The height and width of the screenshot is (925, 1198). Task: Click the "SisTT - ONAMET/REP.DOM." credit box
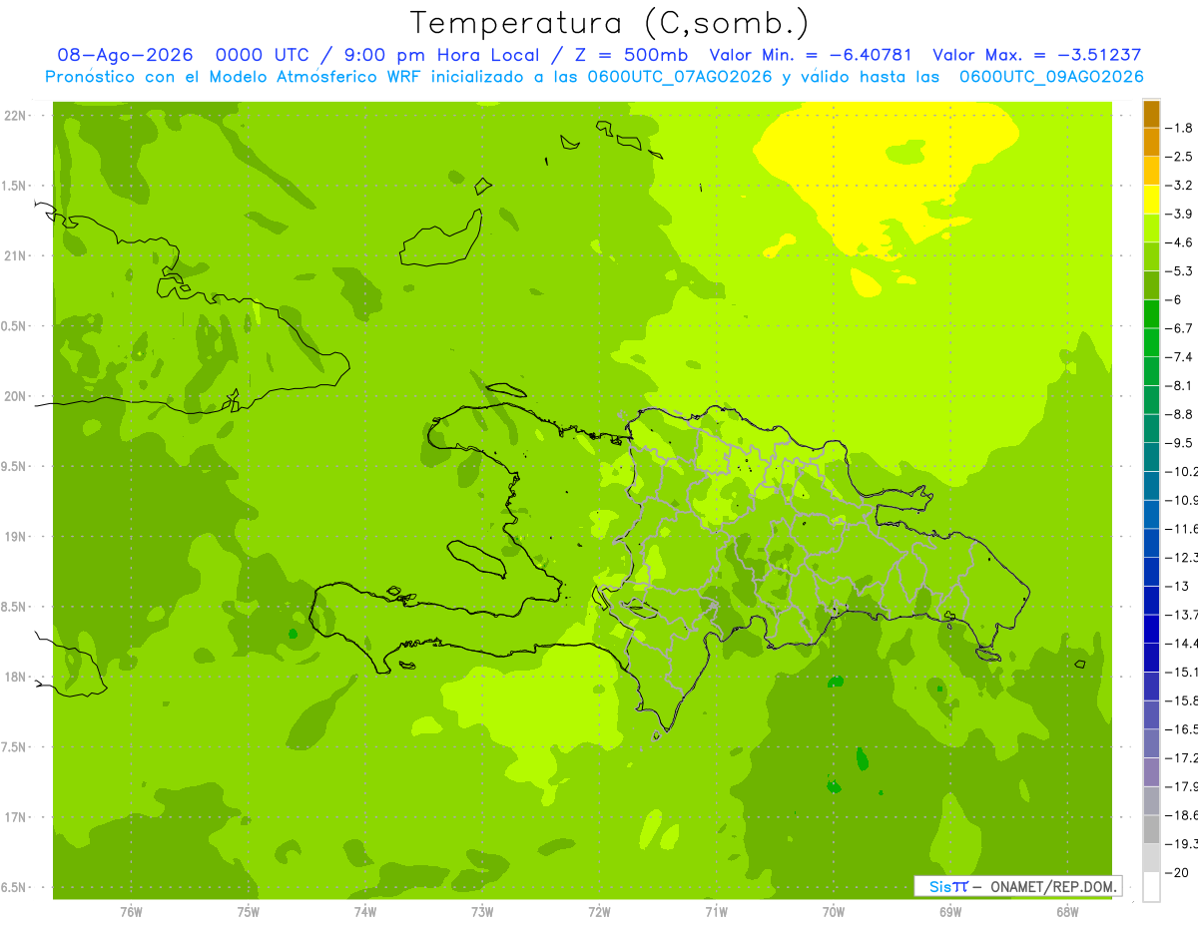(x=1018, y=886)
